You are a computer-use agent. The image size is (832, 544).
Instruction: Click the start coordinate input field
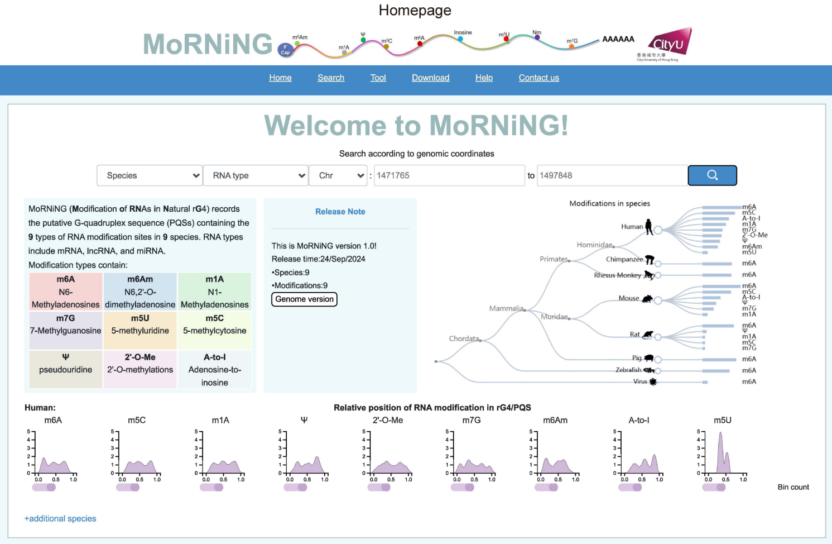[x=449, y=175]
